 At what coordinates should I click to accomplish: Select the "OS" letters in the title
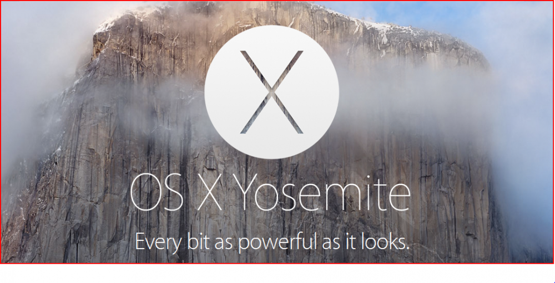pyautogui.click(x=157, y=197)
